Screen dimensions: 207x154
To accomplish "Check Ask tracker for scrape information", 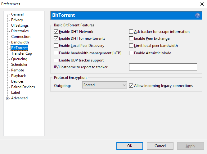I will [x=131, y=32].
